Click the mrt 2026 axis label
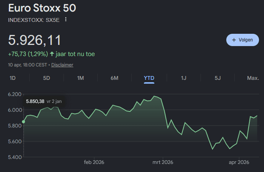This screenshot has width=264, height=172. (162, 162)
